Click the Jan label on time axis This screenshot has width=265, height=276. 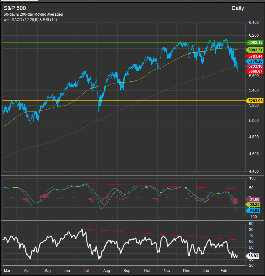coord(206,271)
